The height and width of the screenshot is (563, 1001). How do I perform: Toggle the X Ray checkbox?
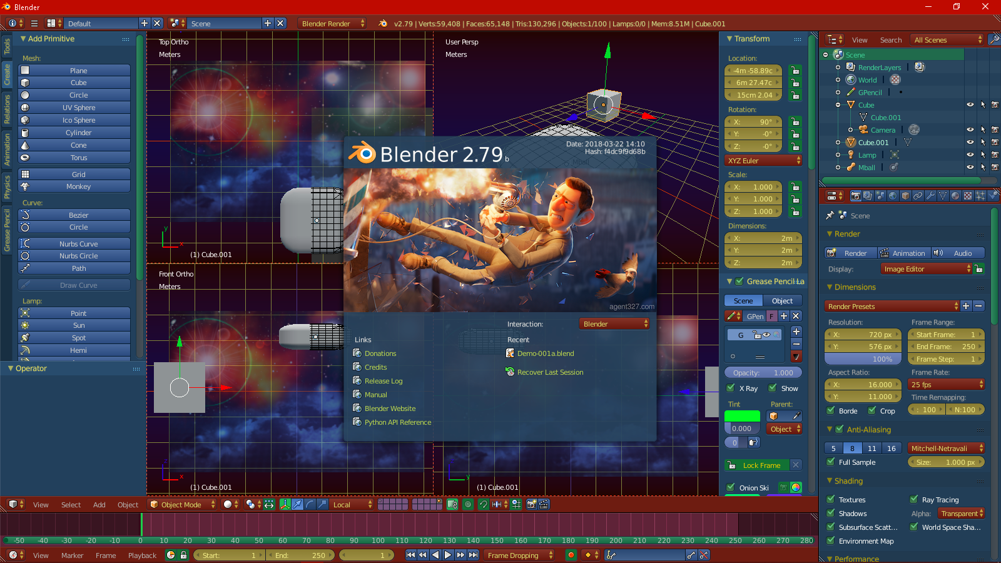731,388
